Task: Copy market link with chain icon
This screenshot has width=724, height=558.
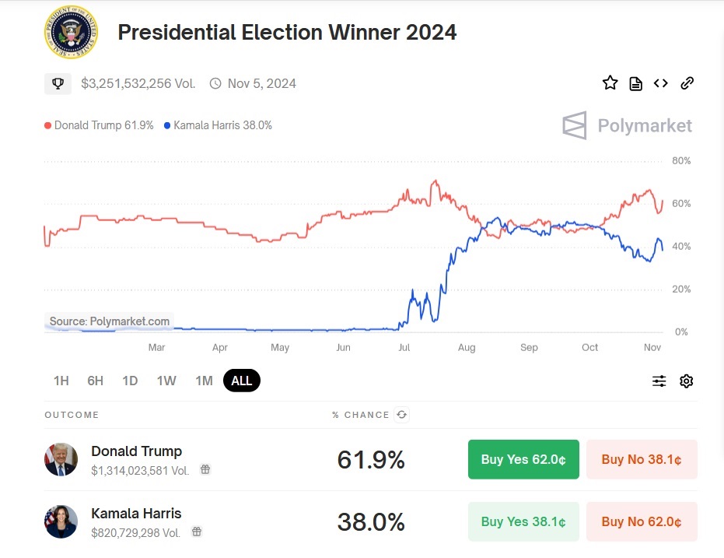Action: coord(687,83)
